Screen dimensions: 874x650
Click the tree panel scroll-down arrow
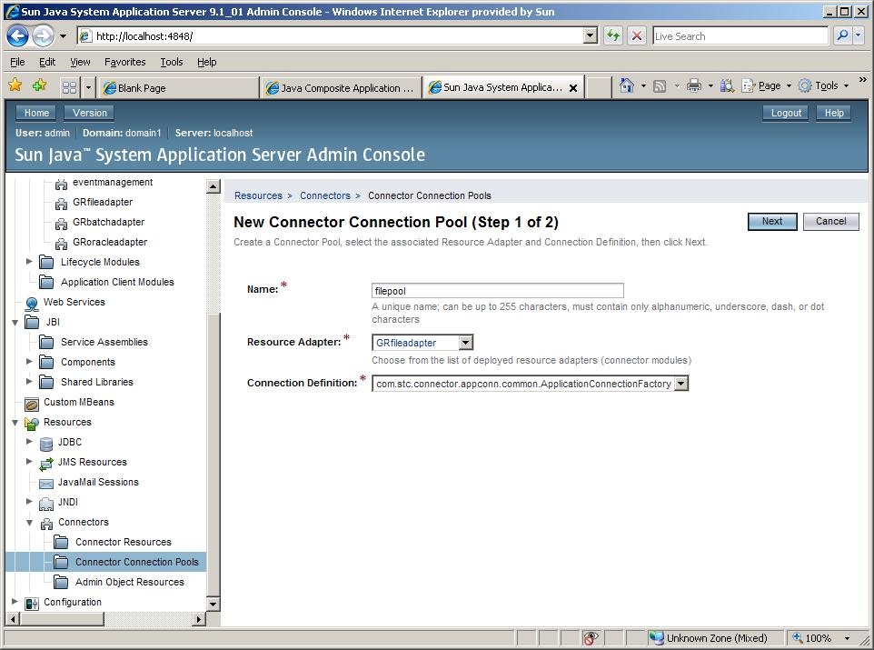click(x=213, y=604)
